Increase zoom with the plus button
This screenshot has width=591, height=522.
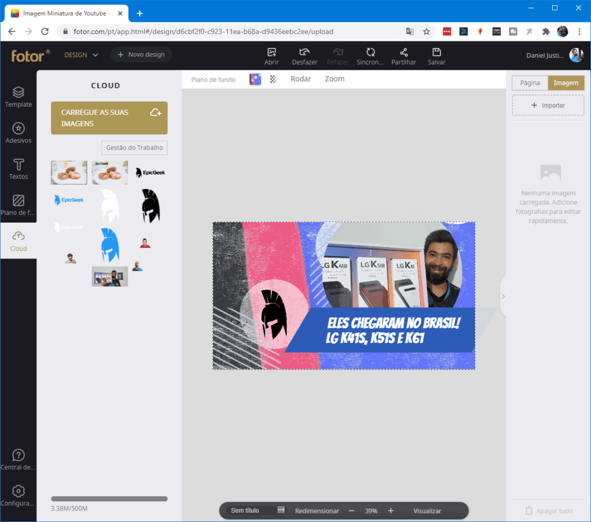point(391,511)
